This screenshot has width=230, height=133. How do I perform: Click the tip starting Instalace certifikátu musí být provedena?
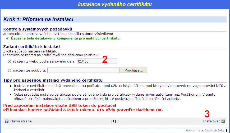click(x=120, y=88)
